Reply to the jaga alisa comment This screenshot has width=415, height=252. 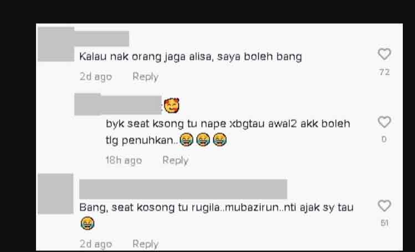145,76
